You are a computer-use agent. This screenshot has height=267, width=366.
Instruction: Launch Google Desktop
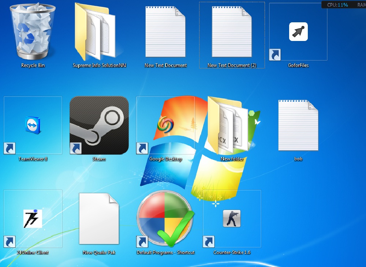tap(165, 124)
